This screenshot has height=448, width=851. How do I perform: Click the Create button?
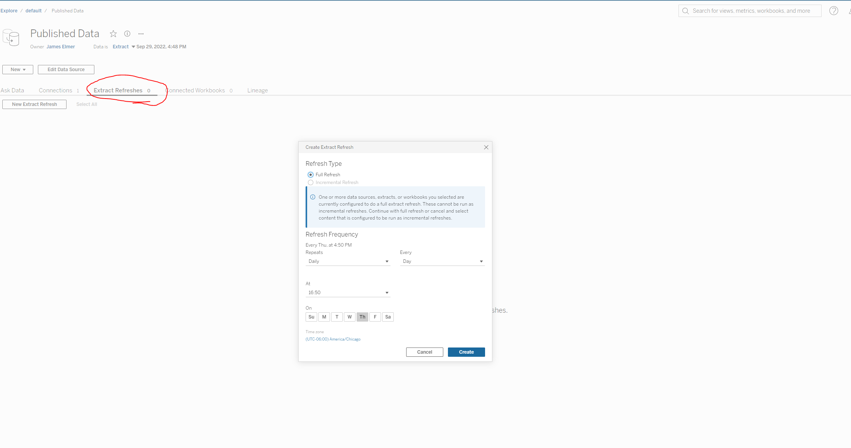coord(467,352)
